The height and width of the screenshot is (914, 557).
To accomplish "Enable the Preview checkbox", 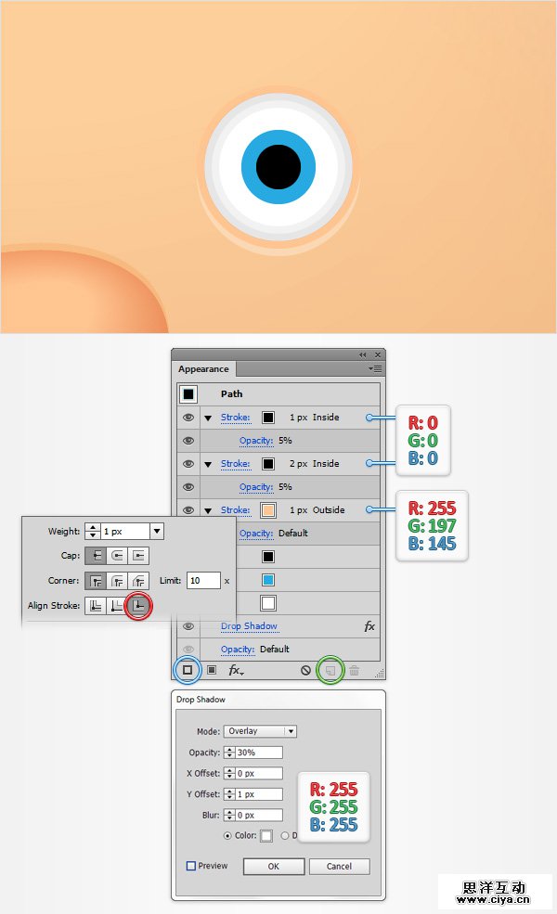I will (190, 866).
